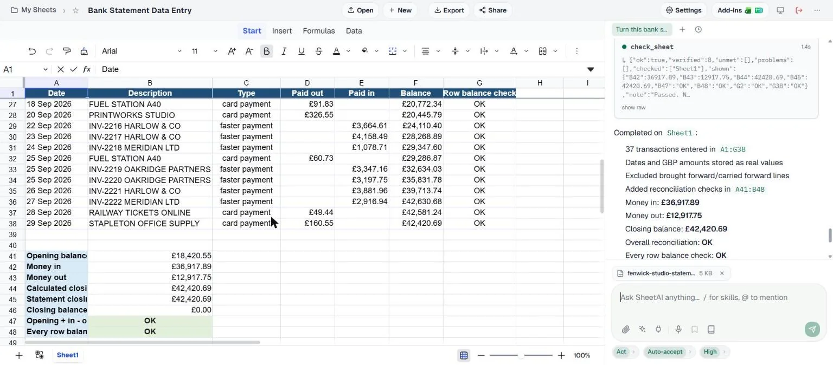Viewport: 833px width, 365px height.
Task: Open chat history clock icon
Action: [699, 30]
